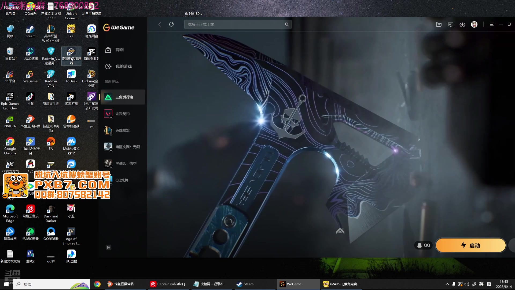This screenshot has width=515, height=290.
Task: Refresh the WeGame page
Action: pyautogui.click(x=171, y=24)
